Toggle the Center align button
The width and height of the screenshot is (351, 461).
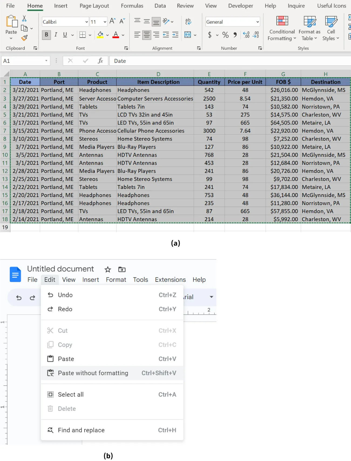point(146,35)
